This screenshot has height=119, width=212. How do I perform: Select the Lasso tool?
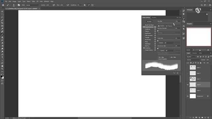tap(2, 17)
